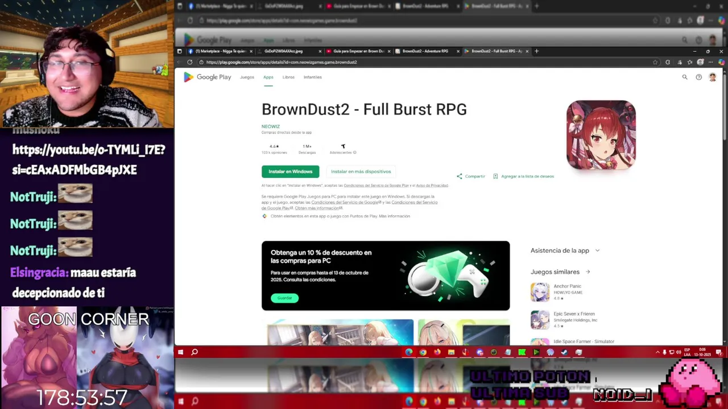This screenshot has height=409, width=728.
Task: Close the BrownDust2 - Full Burst RPG tab
Action: pyautogui.click(x=527, y=51)
